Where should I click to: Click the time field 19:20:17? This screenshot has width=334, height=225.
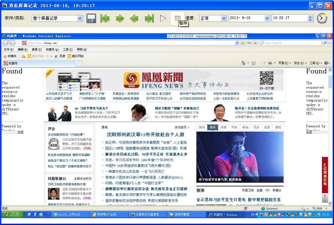(290, 18)
